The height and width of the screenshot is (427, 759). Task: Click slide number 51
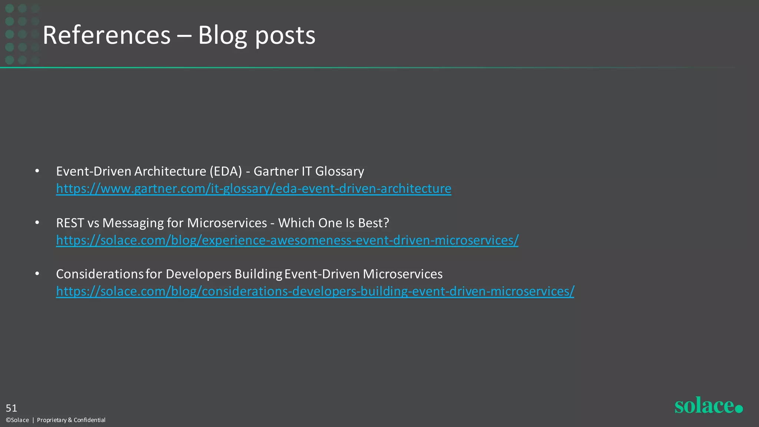11,408
